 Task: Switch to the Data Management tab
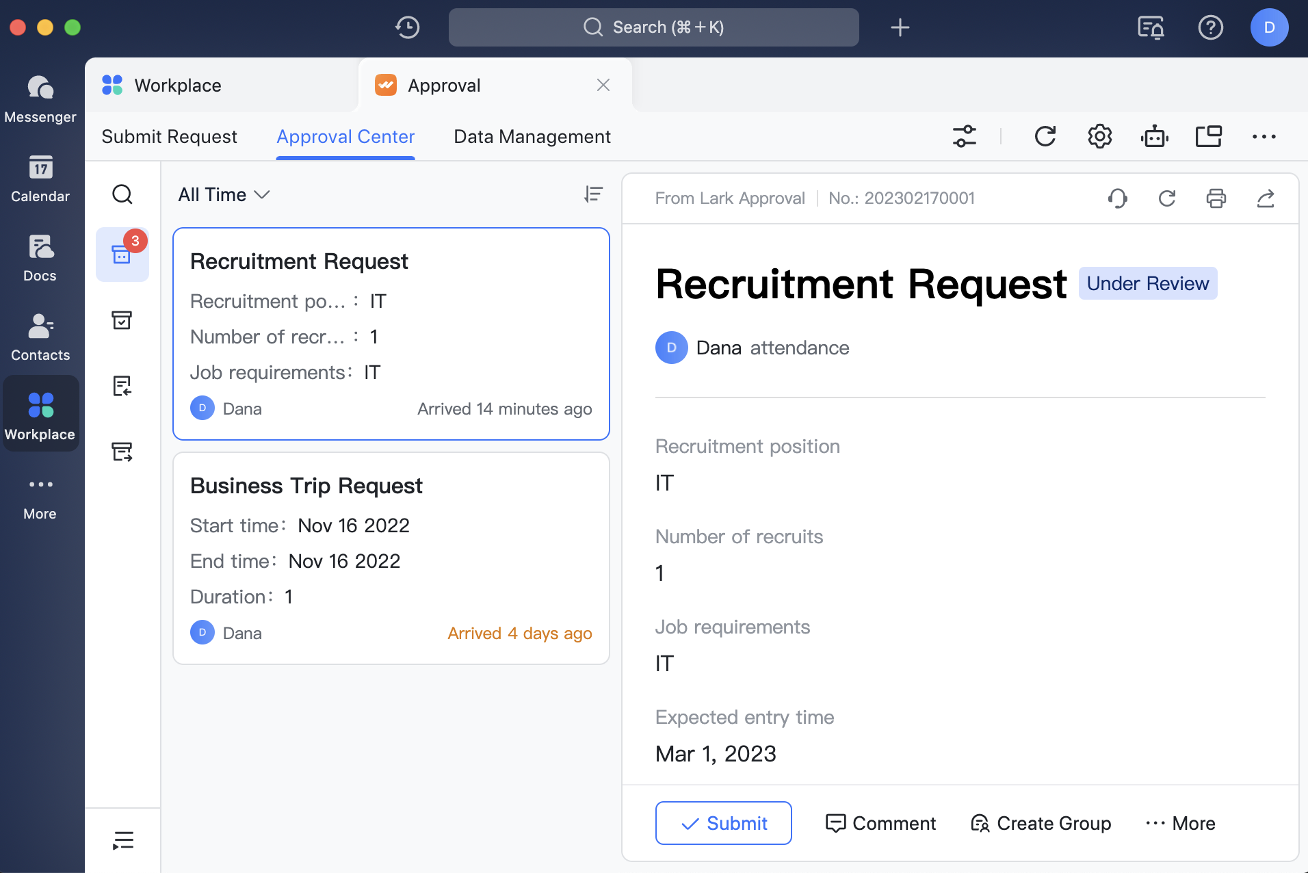(532, 136)
